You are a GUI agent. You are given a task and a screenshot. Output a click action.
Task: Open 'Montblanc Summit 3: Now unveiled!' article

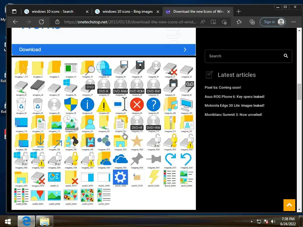pos(233,115)
